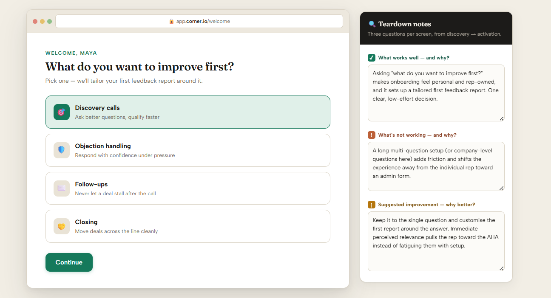This screenshot has width=551, height=298.
Task: Click the Teardown notes title
Action: tap(405, 24)
